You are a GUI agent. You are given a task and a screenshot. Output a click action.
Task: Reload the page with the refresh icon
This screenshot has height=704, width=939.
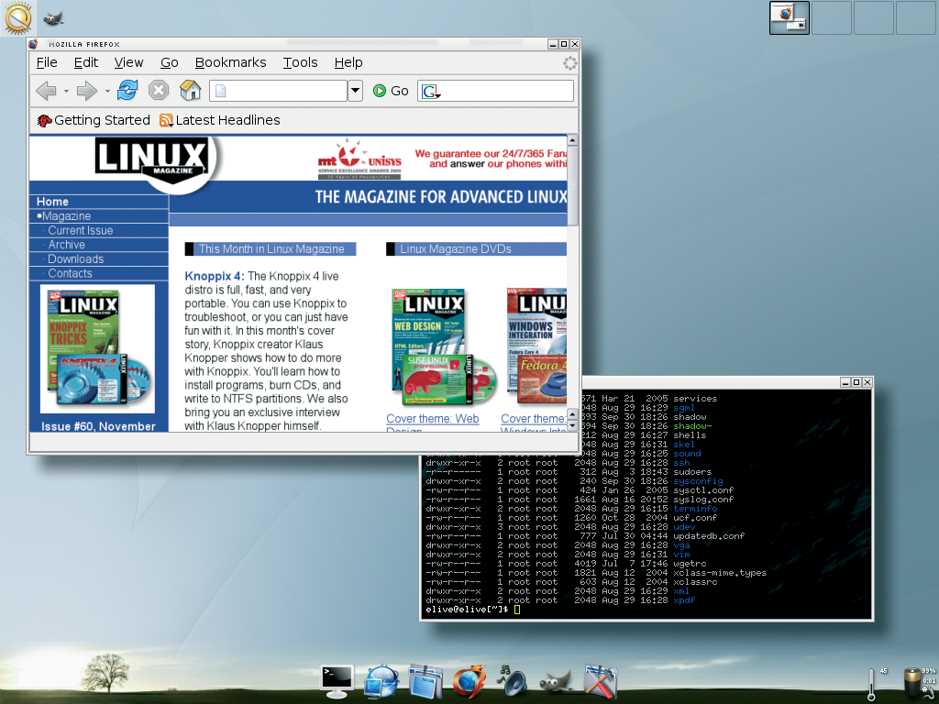[127, 91]
